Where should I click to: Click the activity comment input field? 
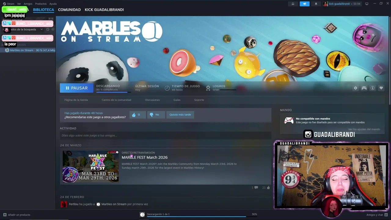pyautogui.click(x=166, y=135)
